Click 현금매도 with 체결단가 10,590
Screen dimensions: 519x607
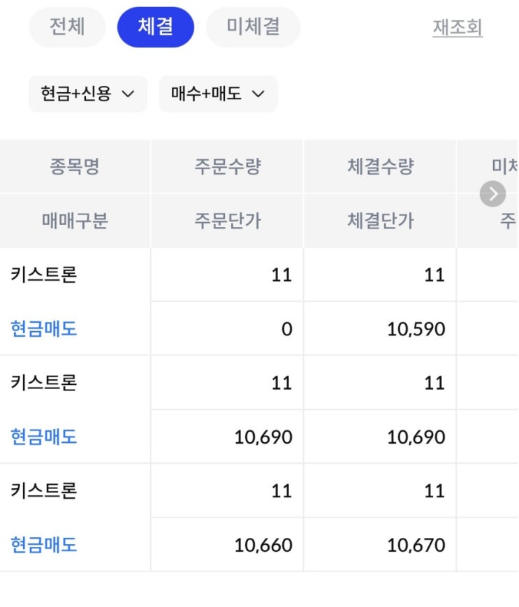[43, 329]
